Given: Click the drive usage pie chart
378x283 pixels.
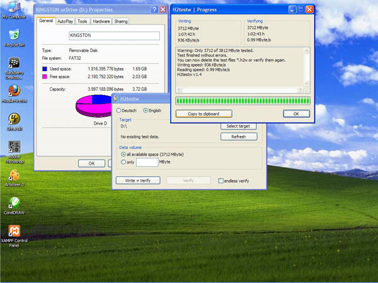Looking at the screenshot, I should (x=94, y=106).
